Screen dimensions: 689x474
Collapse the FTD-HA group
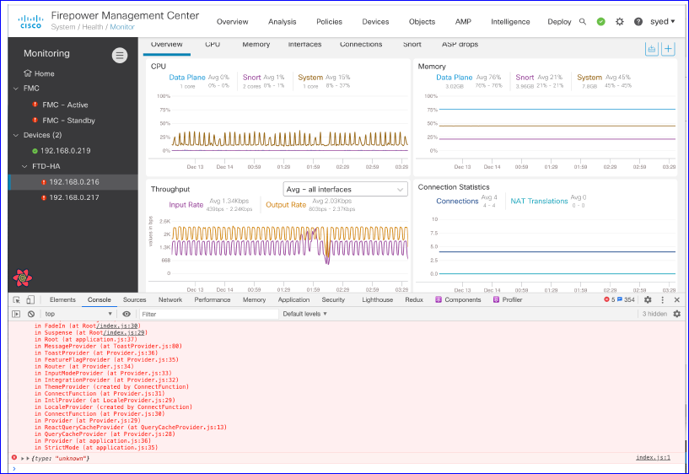pyautogui.click(x=25, y=166)
